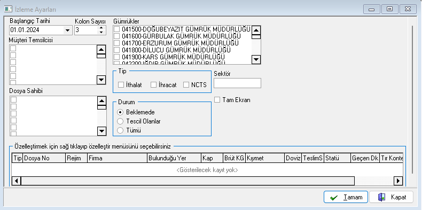Click the Sektör input field
Viewport: 422px width, 210px height.
coord(237,83)
